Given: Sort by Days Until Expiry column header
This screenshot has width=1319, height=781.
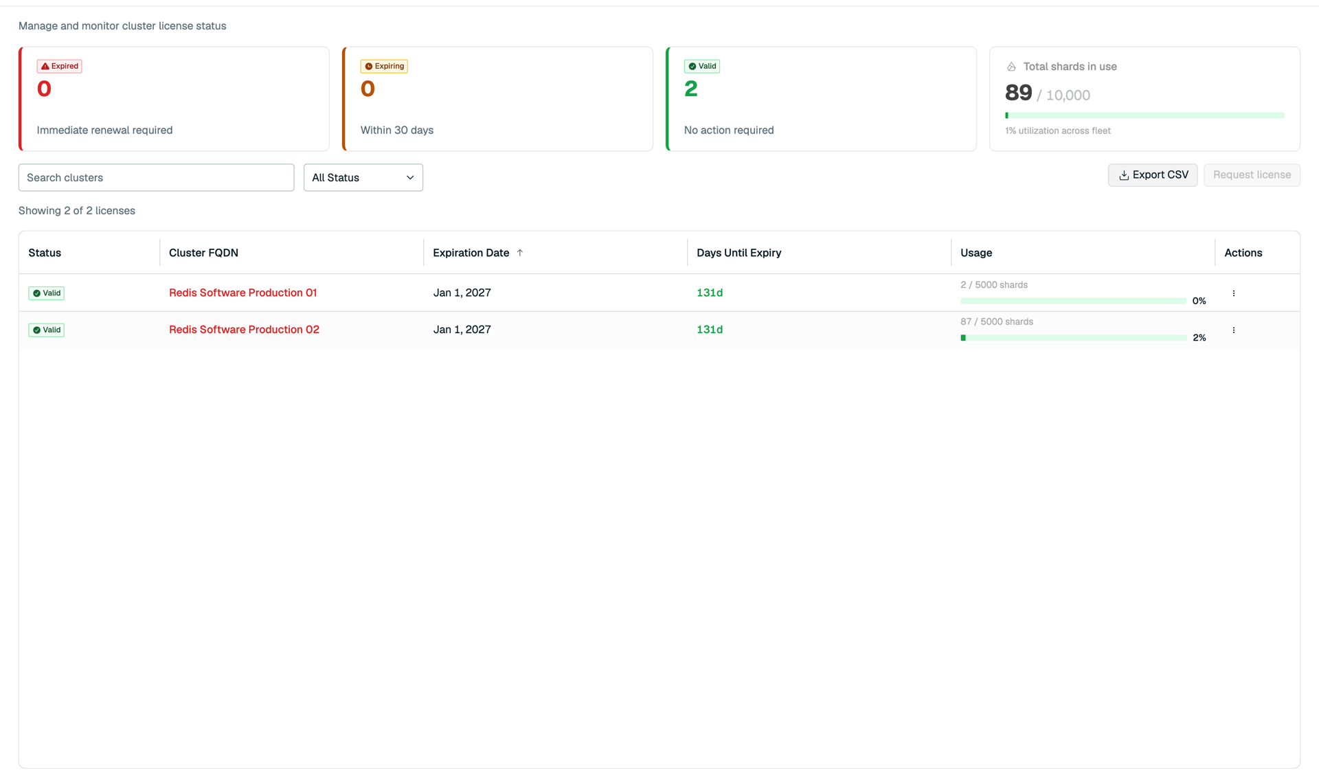Looking at the screenshot, I should point(739,253).
